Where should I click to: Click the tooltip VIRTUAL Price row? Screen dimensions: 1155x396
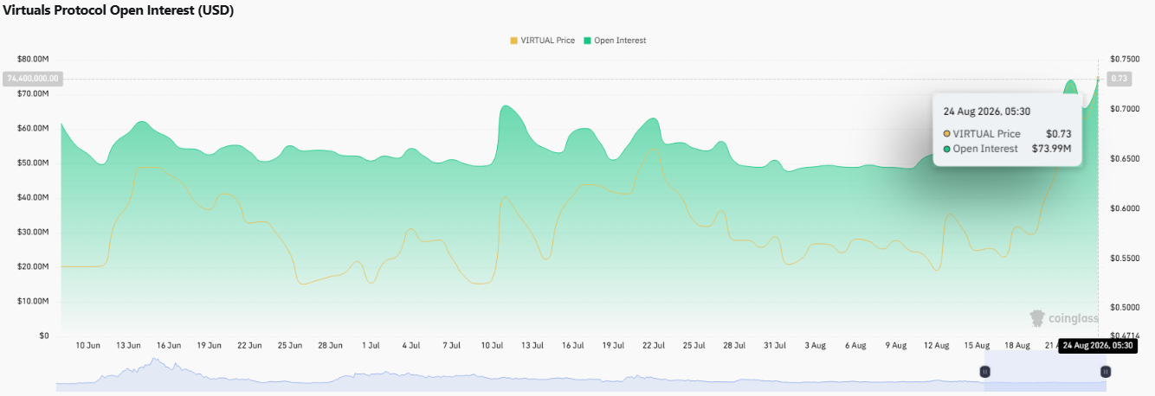[x=1007, y=134]
